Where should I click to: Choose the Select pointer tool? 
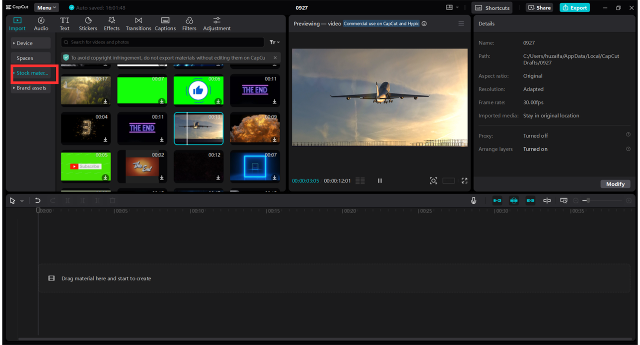[12, 201]
